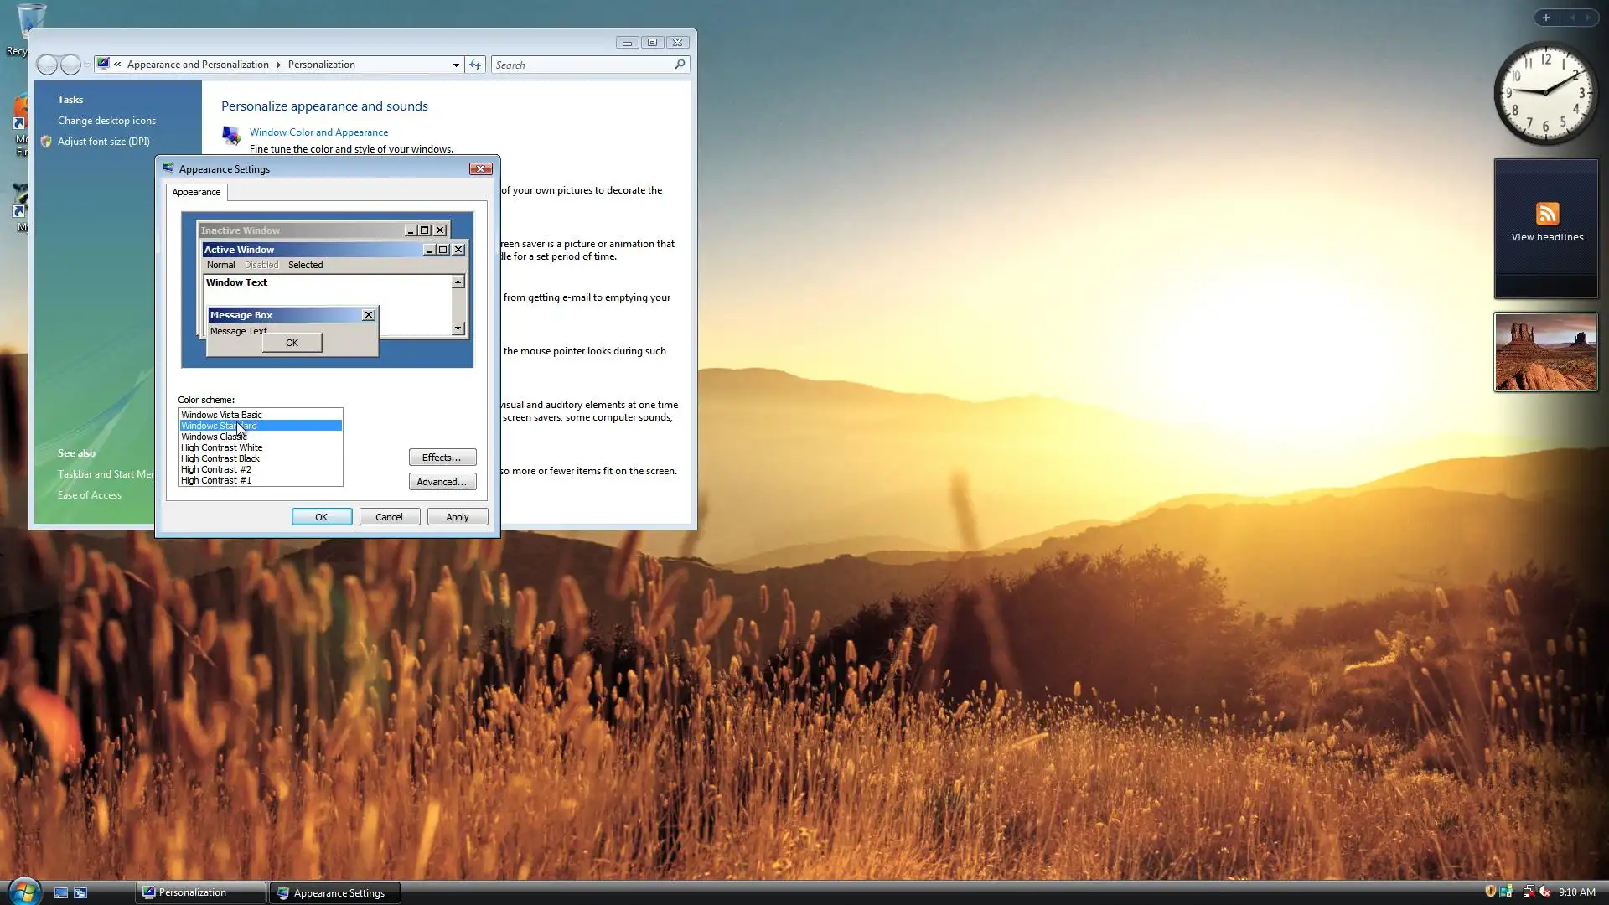The image size is (1609, 905).
Task: Click the Windows Start orb
Action: [x=23, y=890]
